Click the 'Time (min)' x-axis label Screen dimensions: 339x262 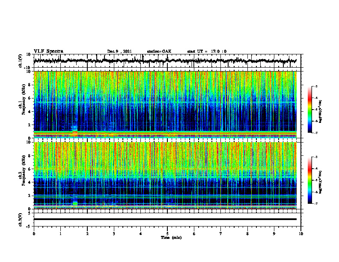(171, 238)
